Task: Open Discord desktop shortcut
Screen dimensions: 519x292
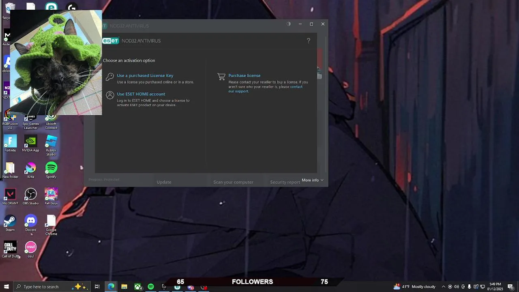Action: pos(30,223)
